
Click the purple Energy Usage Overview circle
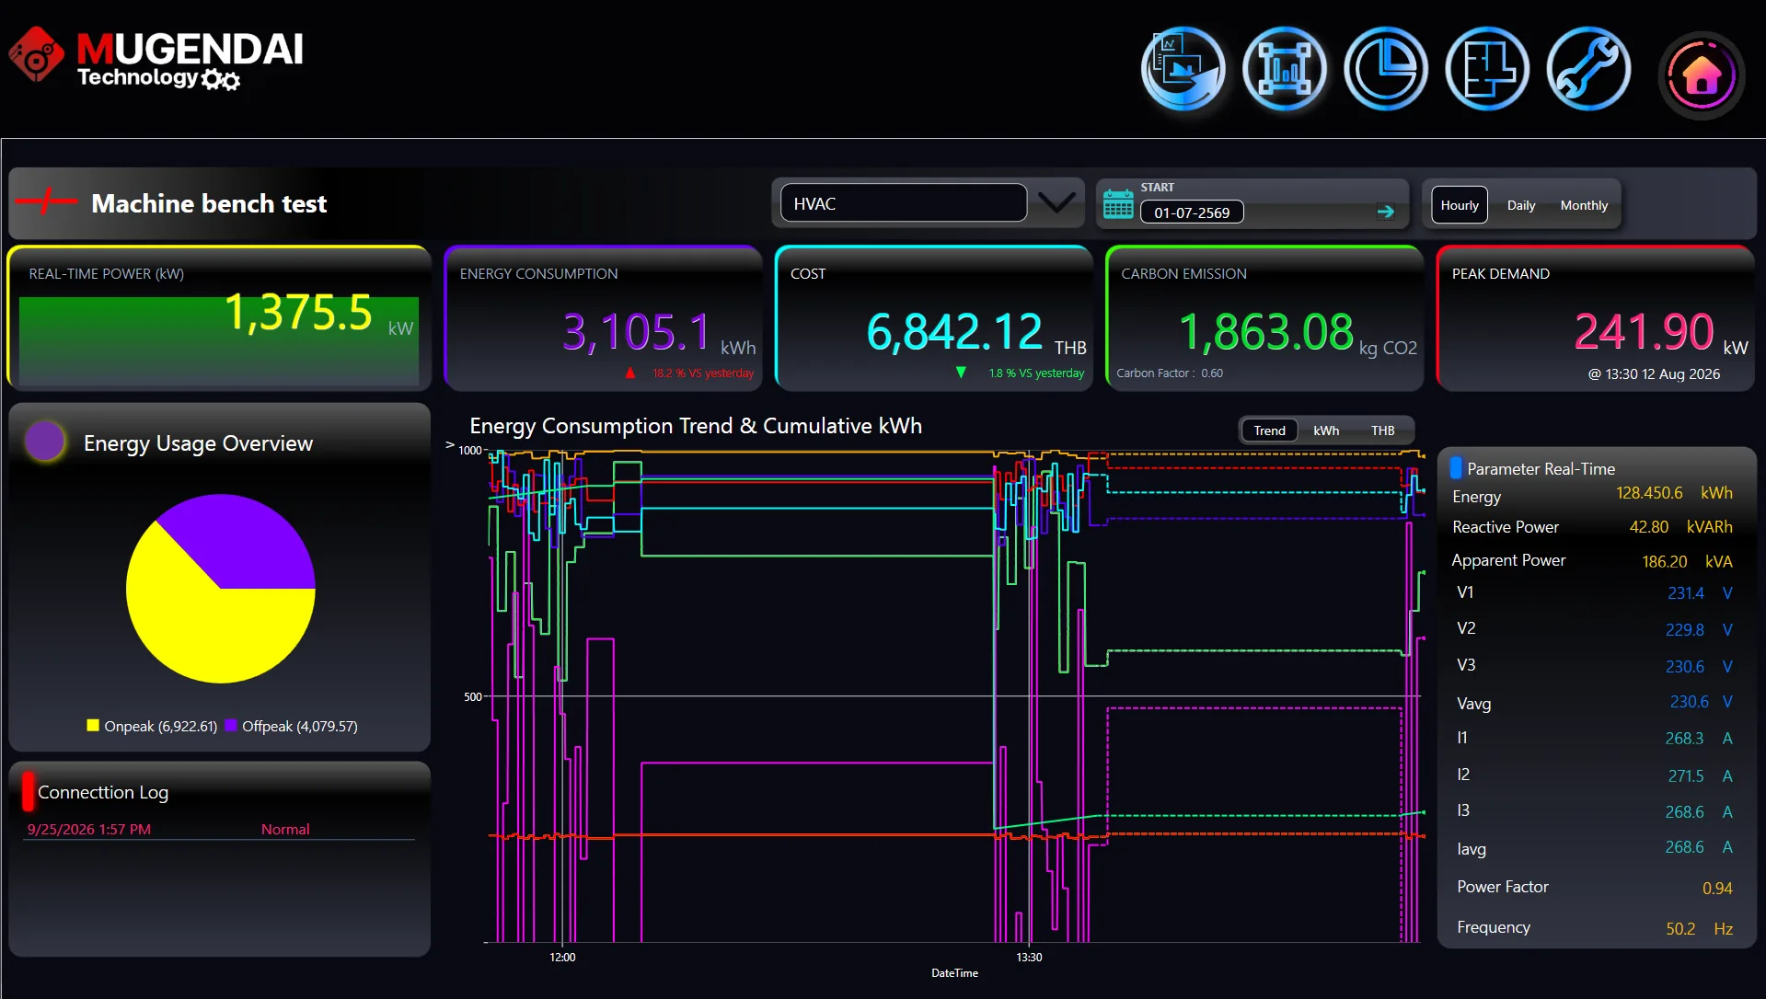(x=45, y=441)
